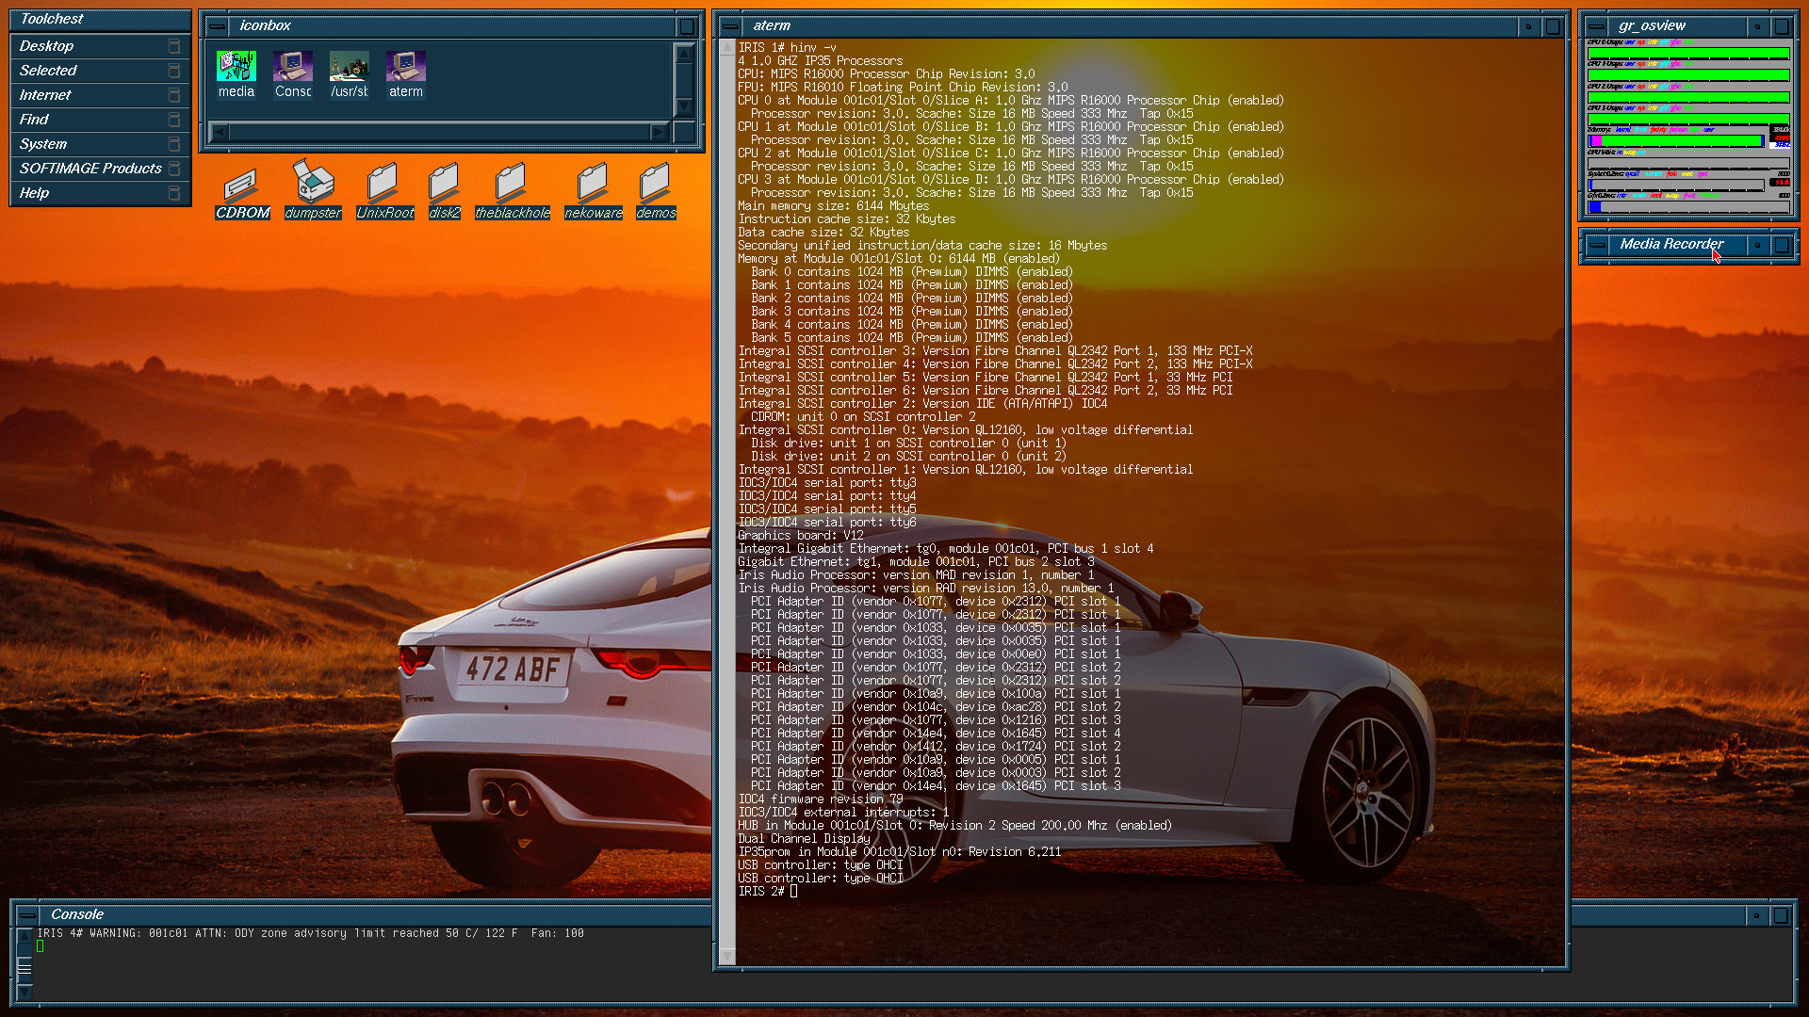Click the iconbox horizontal scrollbar right arrow
Screen dimensions: 1809x1017
tap(659, 133)
